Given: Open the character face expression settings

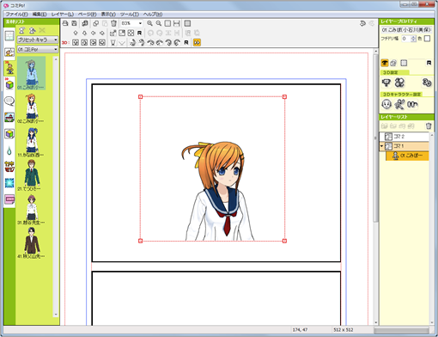Looking at the screenshot, I should (x=386, y=104).
